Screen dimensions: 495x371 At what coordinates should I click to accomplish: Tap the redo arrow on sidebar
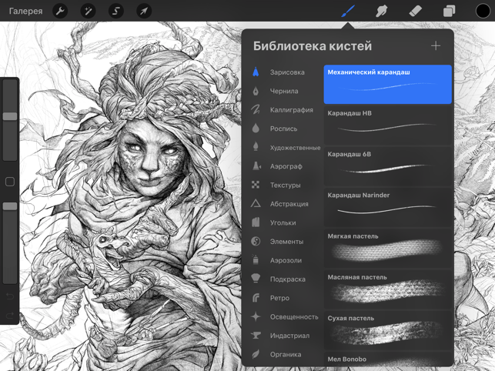(10, 315)
